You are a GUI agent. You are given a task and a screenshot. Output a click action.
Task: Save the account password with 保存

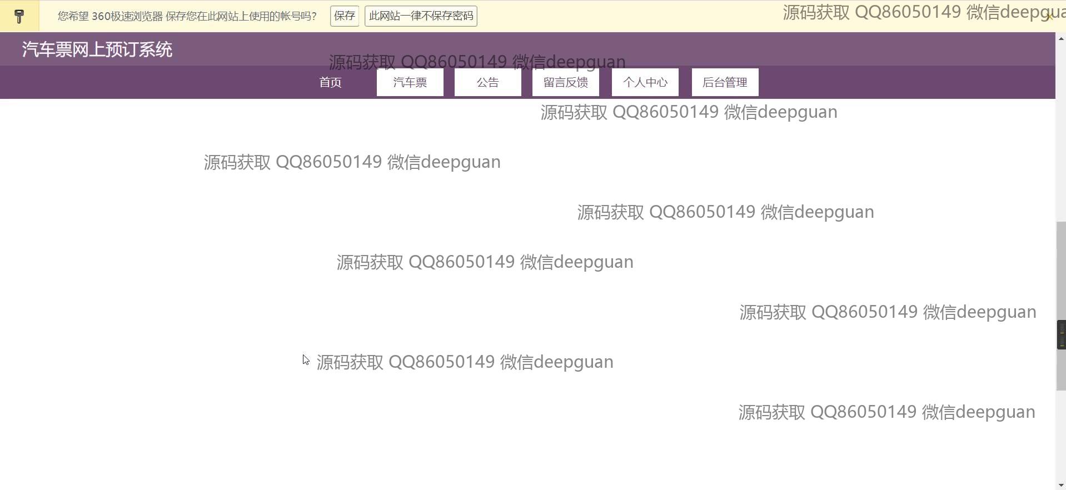pyautogui.click(x=345, y=16)
